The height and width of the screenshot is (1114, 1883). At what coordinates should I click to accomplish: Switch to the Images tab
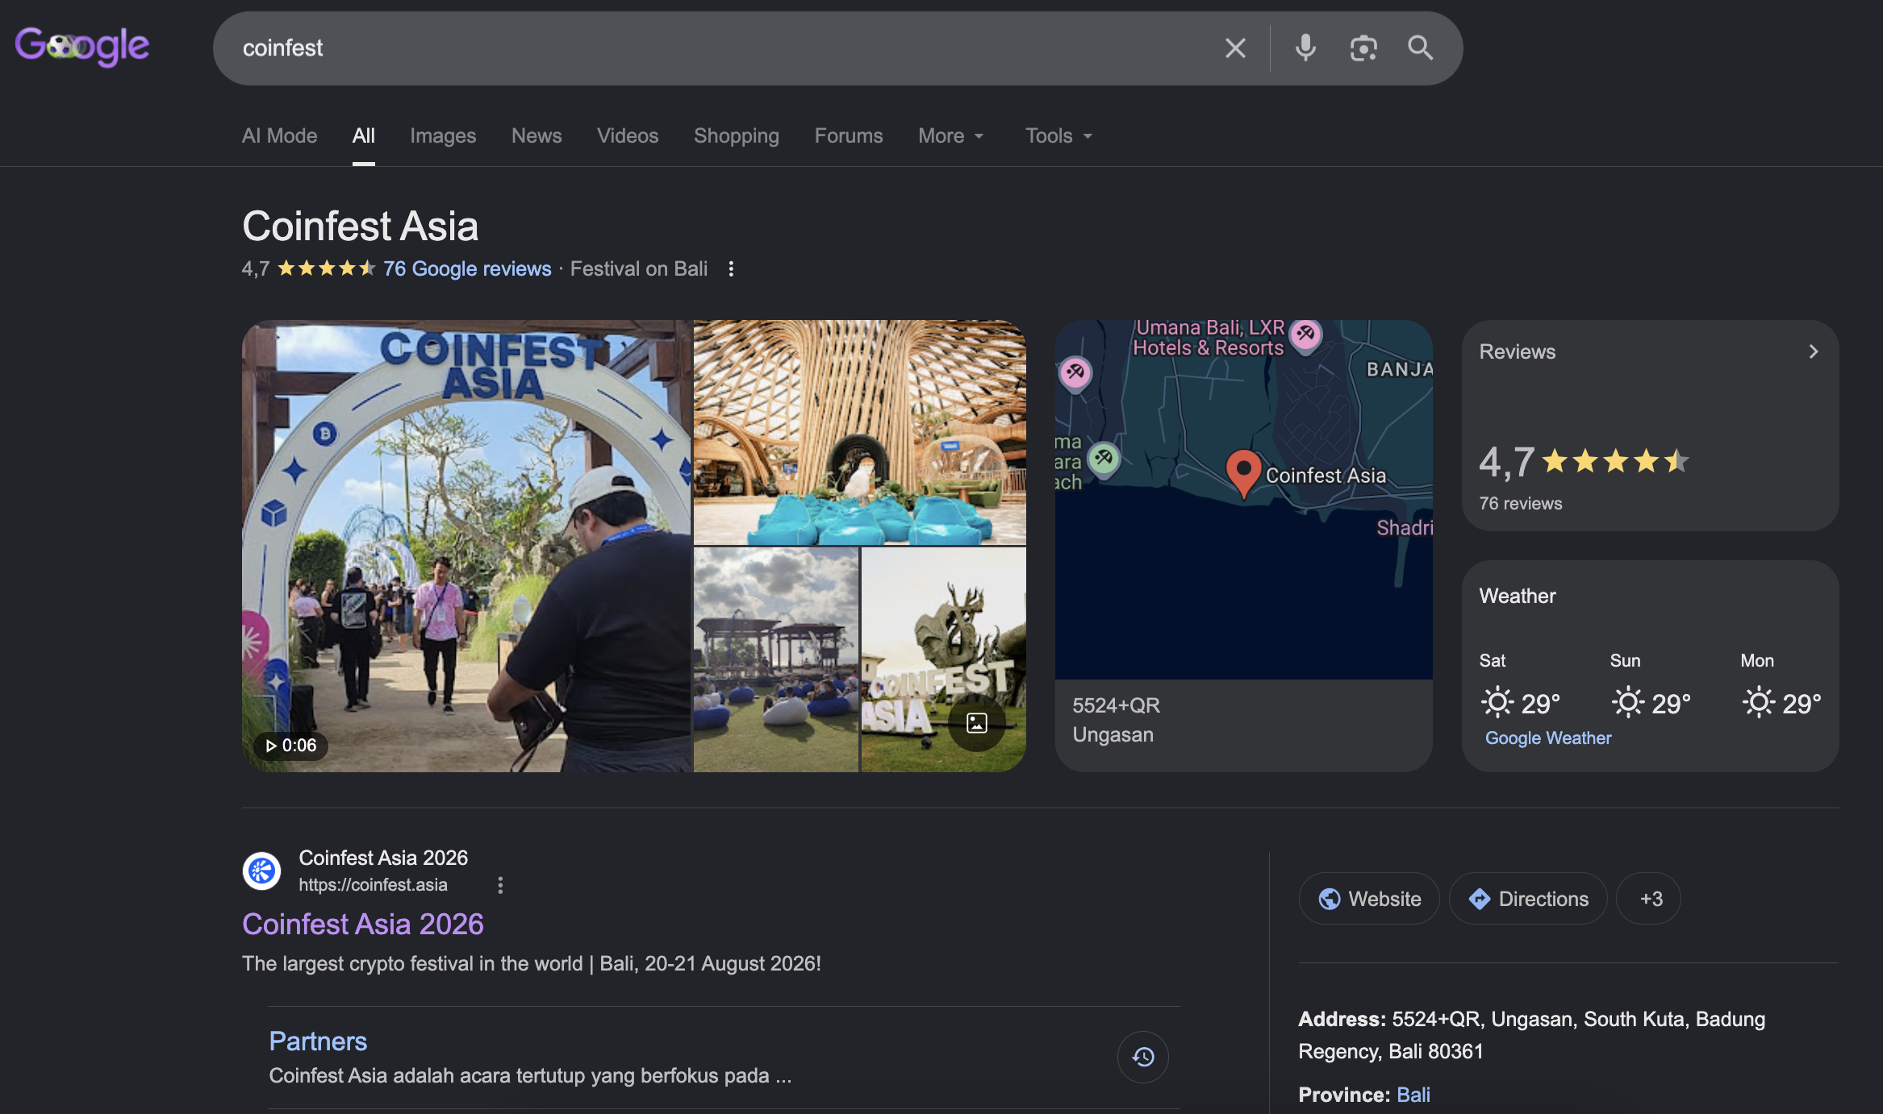pos(443,135)
